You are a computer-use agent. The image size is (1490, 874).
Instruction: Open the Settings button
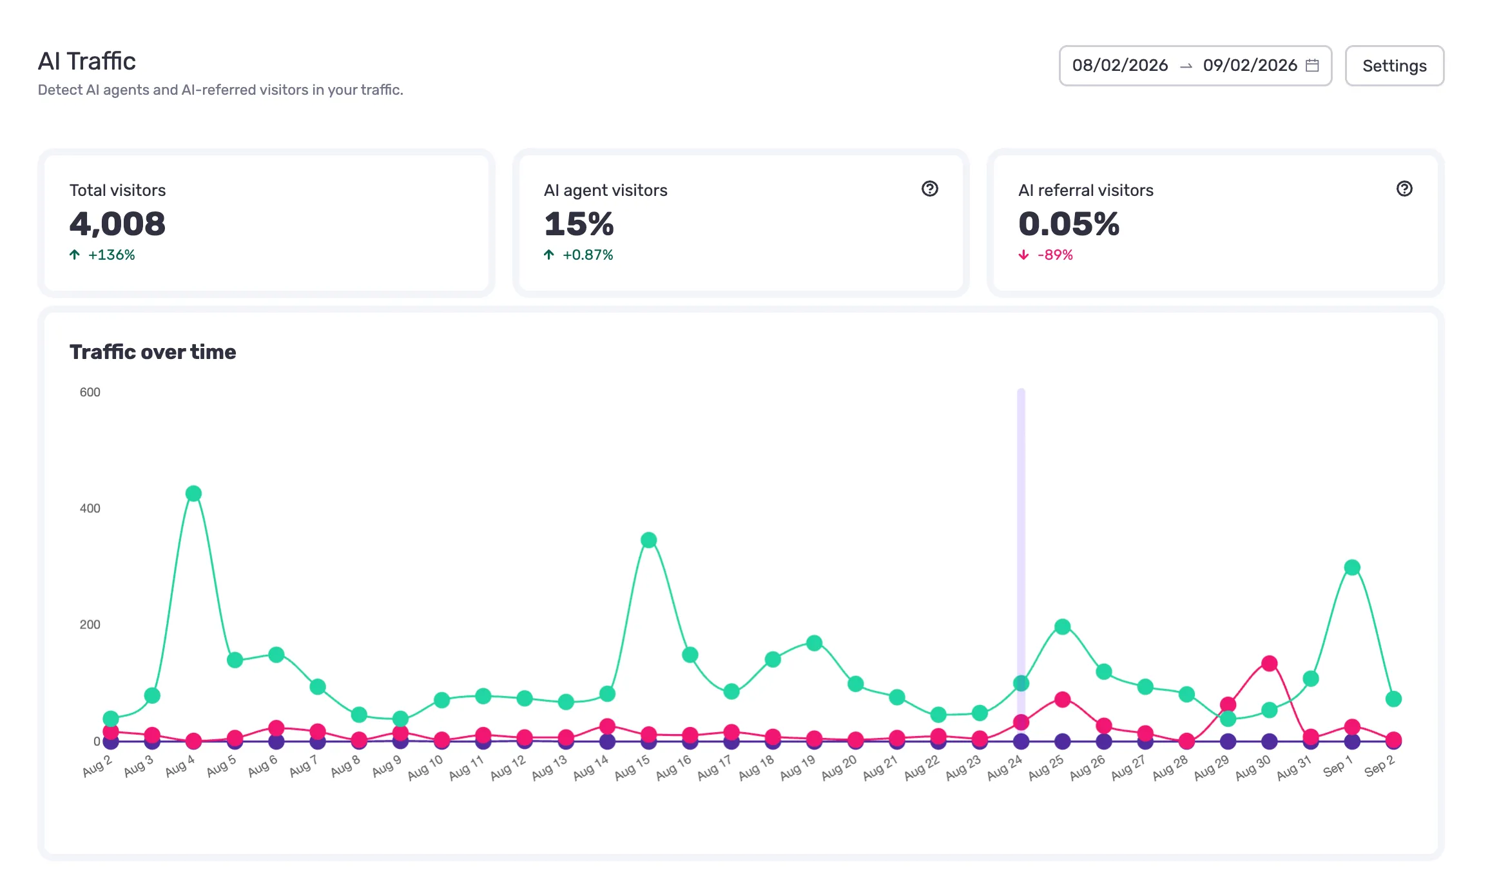point(1394,66)
